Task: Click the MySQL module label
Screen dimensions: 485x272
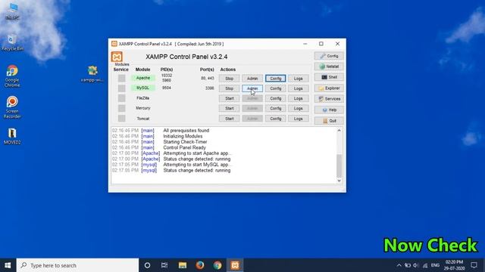Action: click(143, 88)
